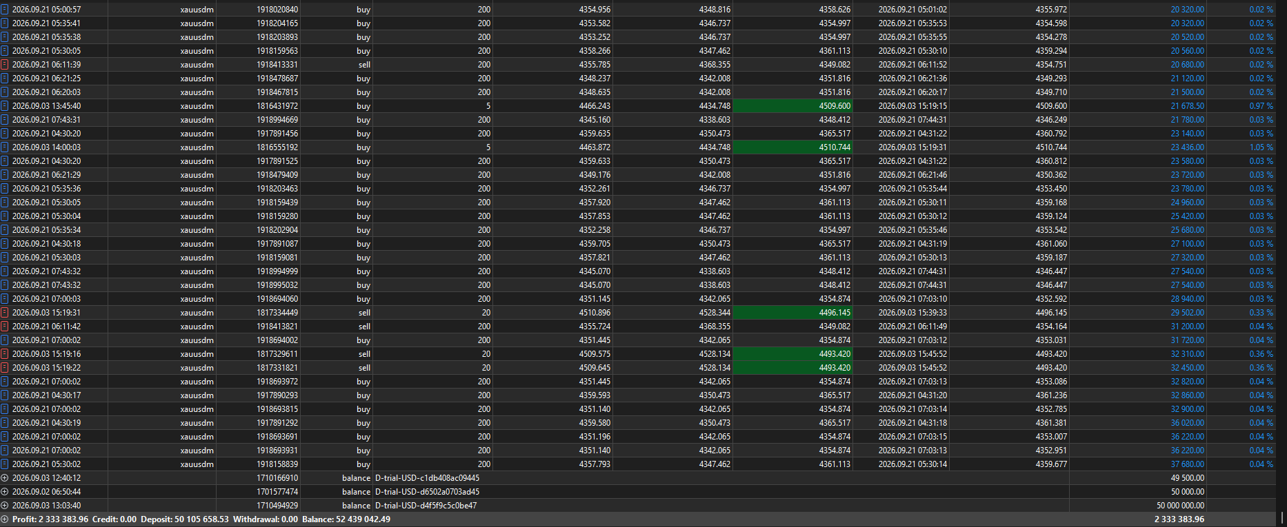This screenshot has width=1287, height=527.
Task: Click the sell icon beside 2026.09.03 15:19:16
Action: [x=5, y=353]
